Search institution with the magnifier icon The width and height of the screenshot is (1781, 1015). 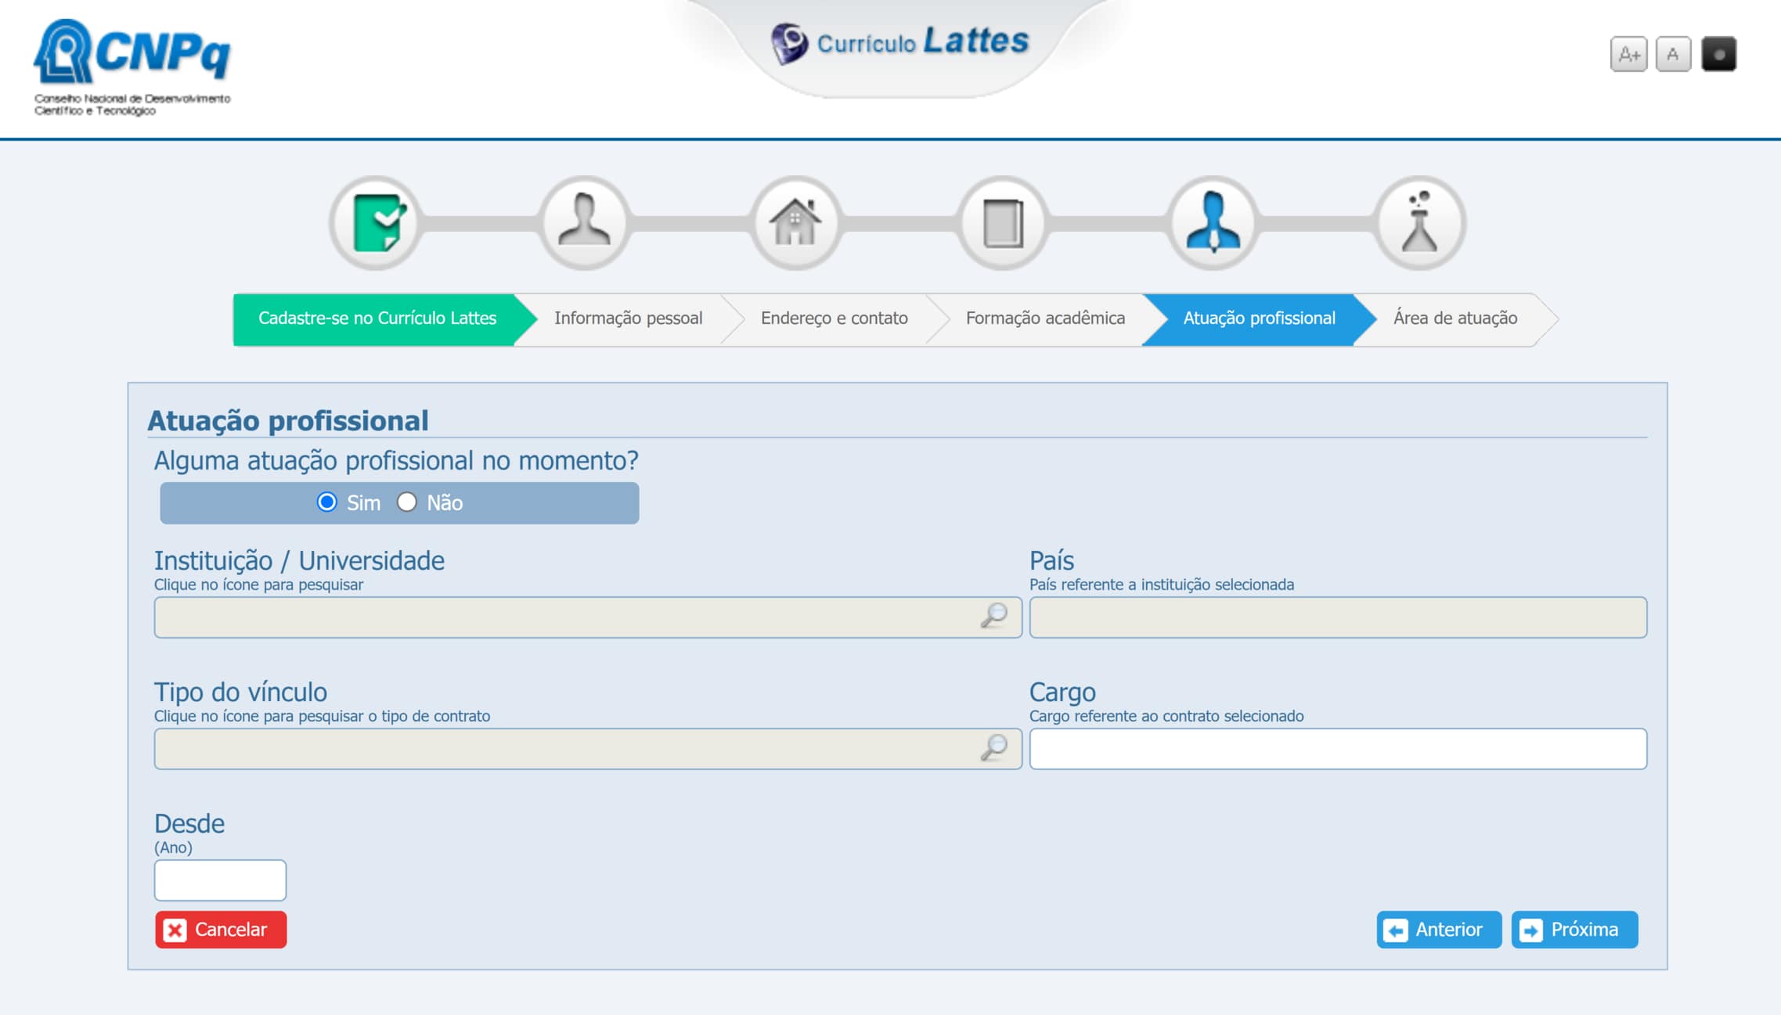994,617
